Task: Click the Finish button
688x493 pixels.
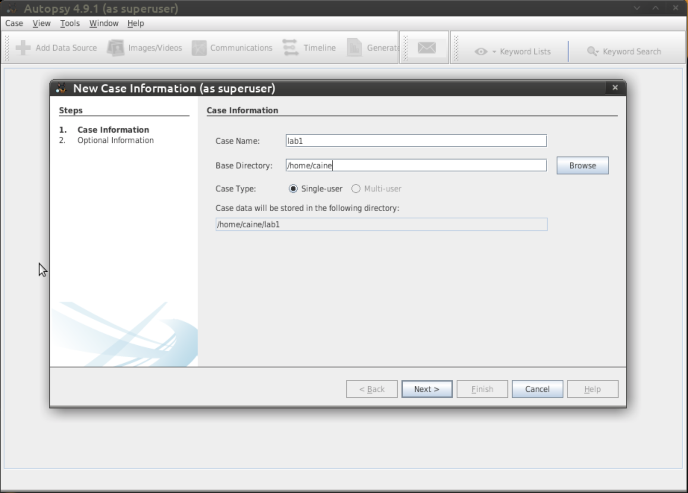Action: (482, 389)
